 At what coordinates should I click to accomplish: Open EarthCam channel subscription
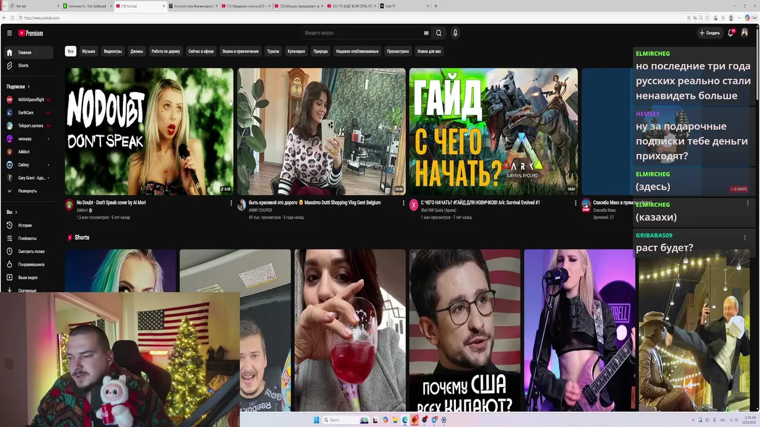pos(30,113)
